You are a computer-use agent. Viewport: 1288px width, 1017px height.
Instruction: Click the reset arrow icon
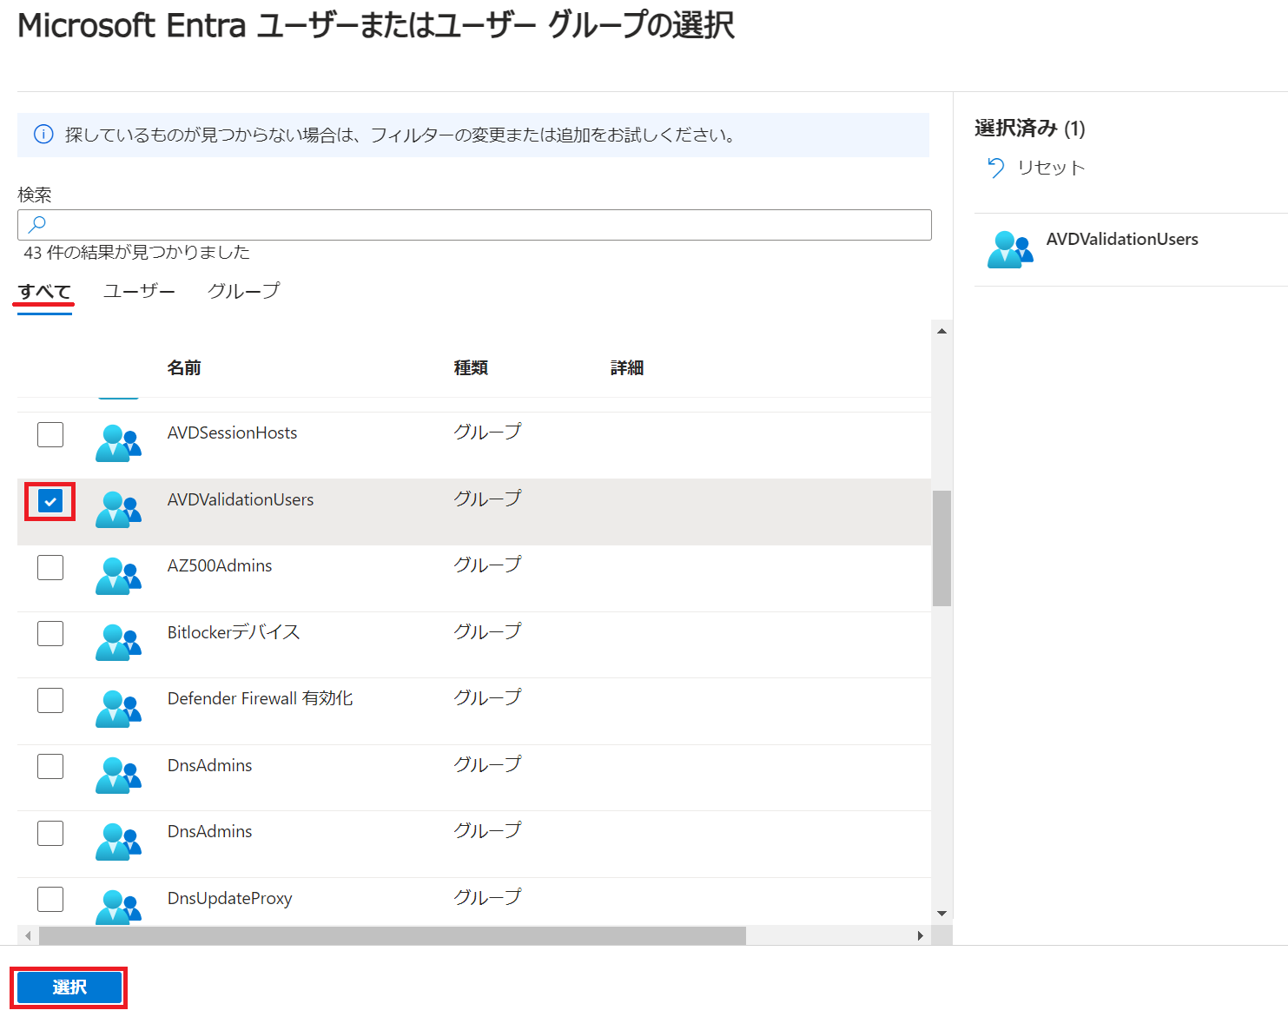point(995,168)
